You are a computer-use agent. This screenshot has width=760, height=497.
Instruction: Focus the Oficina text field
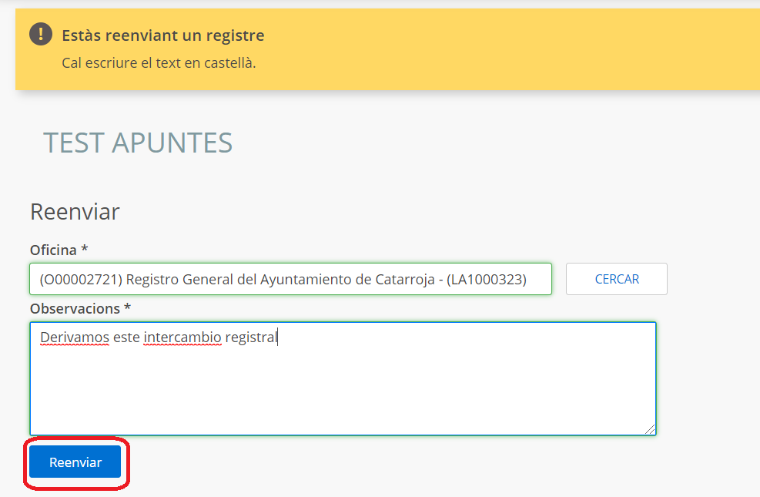click(290, 279)
